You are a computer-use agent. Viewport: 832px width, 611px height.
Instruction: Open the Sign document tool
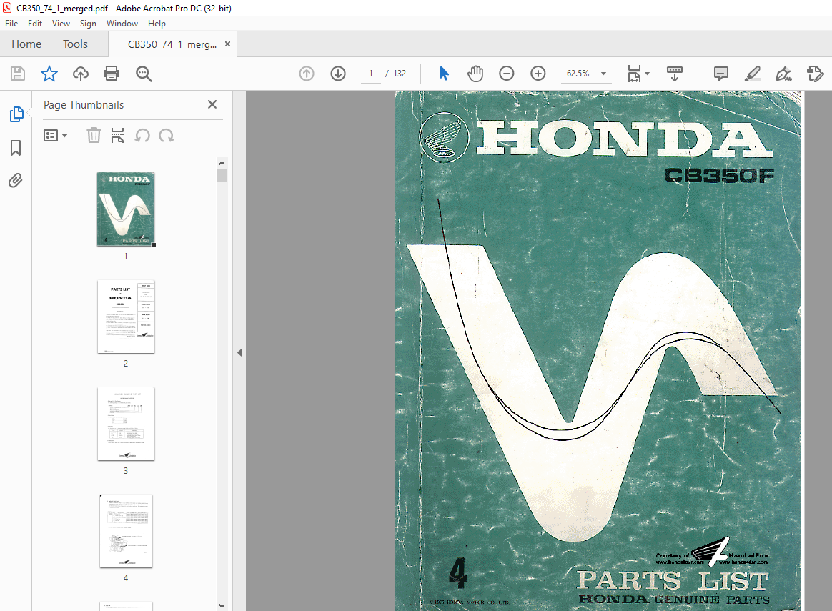[783, 73]
